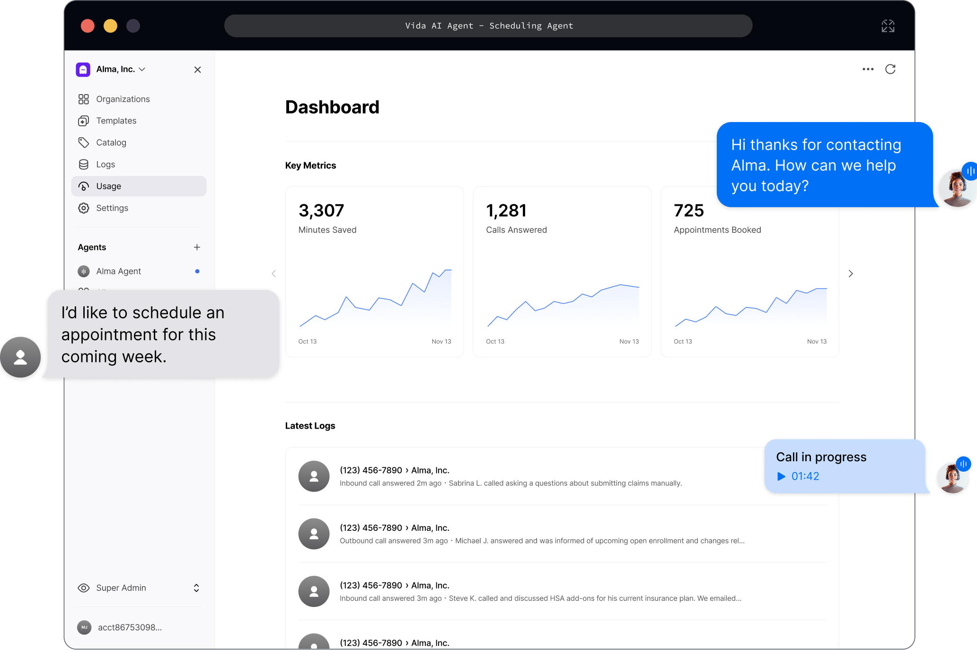Viewport: 977px width, 650px height.
Task: Close the sidebar with the X icon
Action: point(197,70)
